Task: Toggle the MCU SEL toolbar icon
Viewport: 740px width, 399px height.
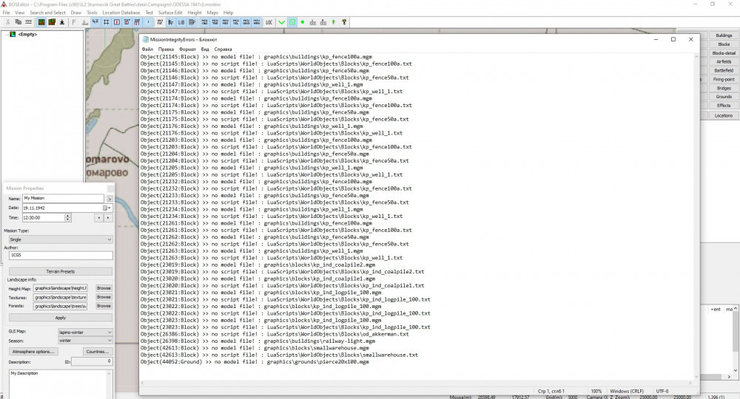Action: click(235, 22)
